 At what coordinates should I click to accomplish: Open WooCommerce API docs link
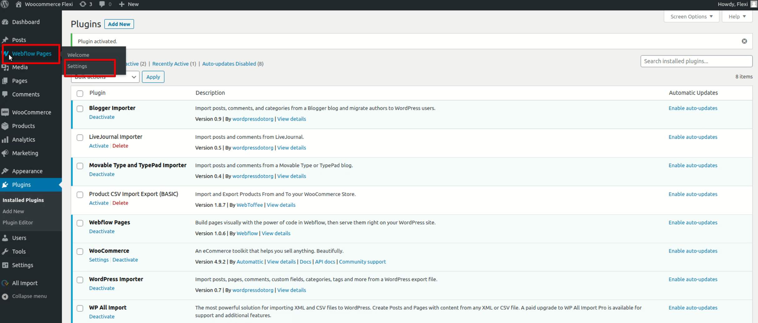click(x=325, y=262)
